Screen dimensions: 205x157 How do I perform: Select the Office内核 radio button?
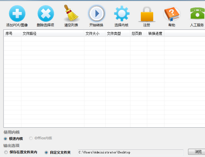pyautogui.click(x=31, y=138)
